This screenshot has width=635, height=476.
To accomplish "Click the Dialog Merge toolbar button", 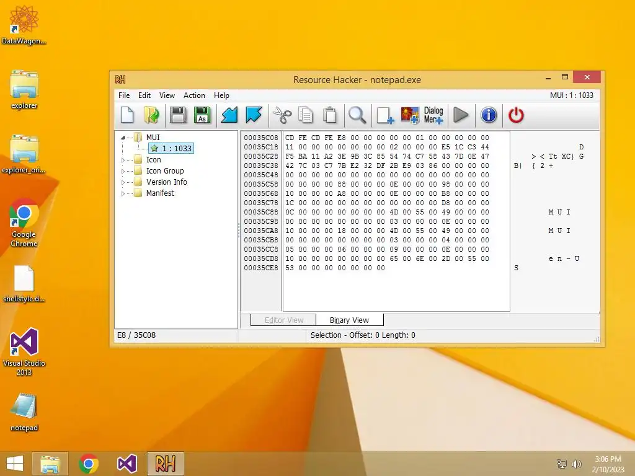I will (433, 115).
